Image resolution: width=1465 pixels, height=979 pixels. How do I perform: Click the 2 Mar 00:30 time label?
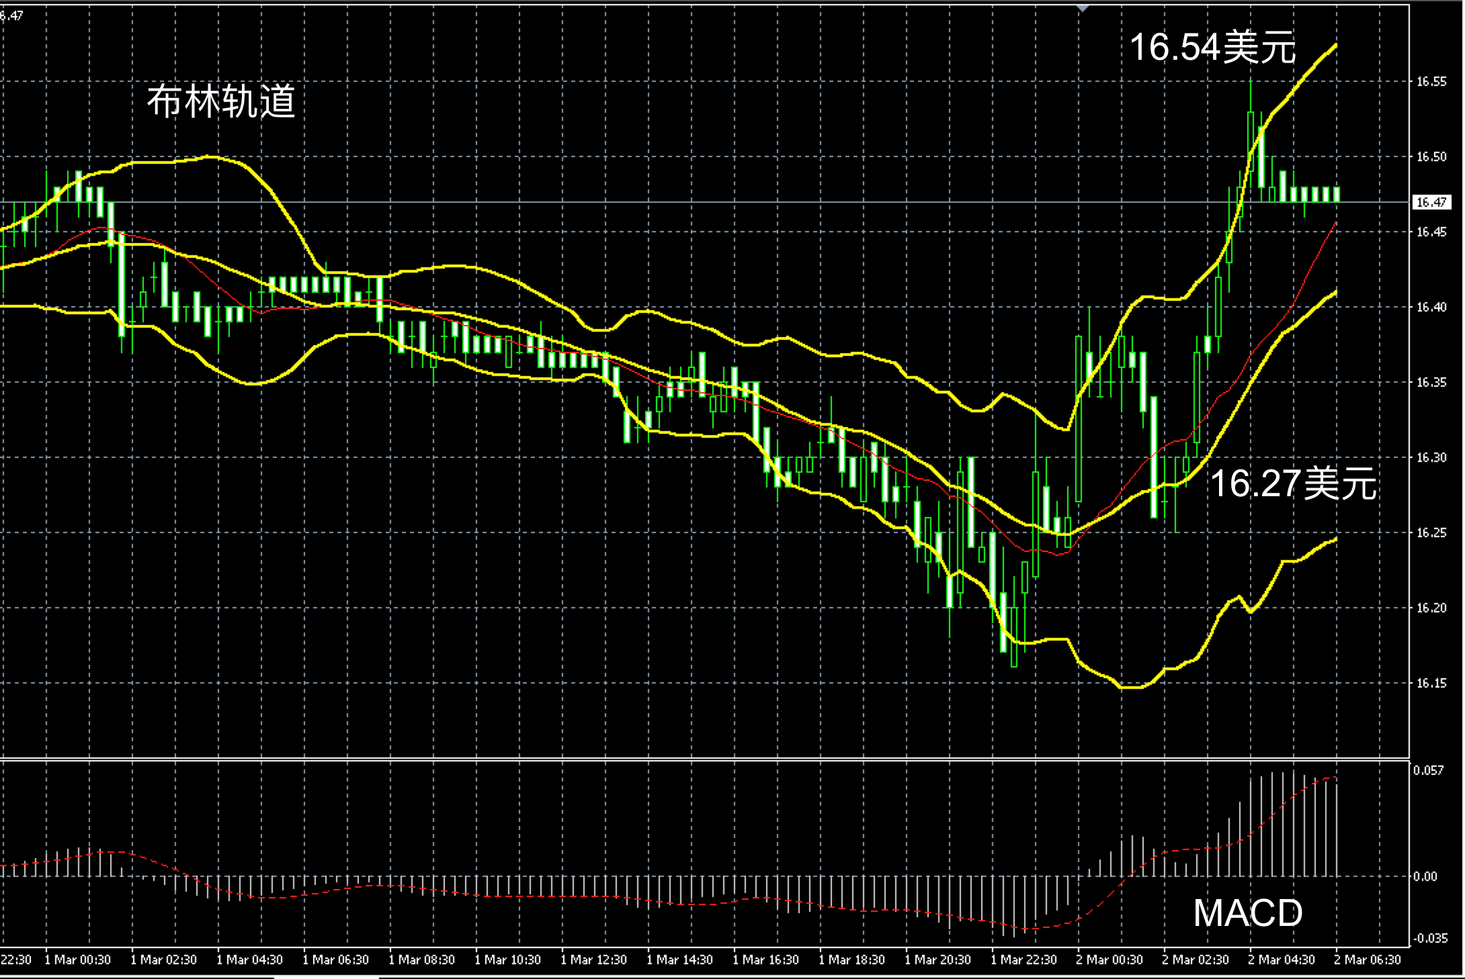(1110, 960)
